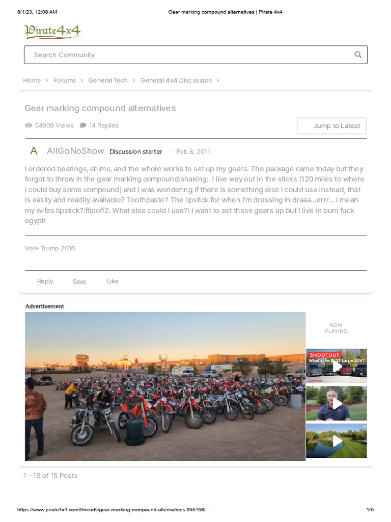Focus the Search Community field
The image size is (391, 522).
coord(196,55)
